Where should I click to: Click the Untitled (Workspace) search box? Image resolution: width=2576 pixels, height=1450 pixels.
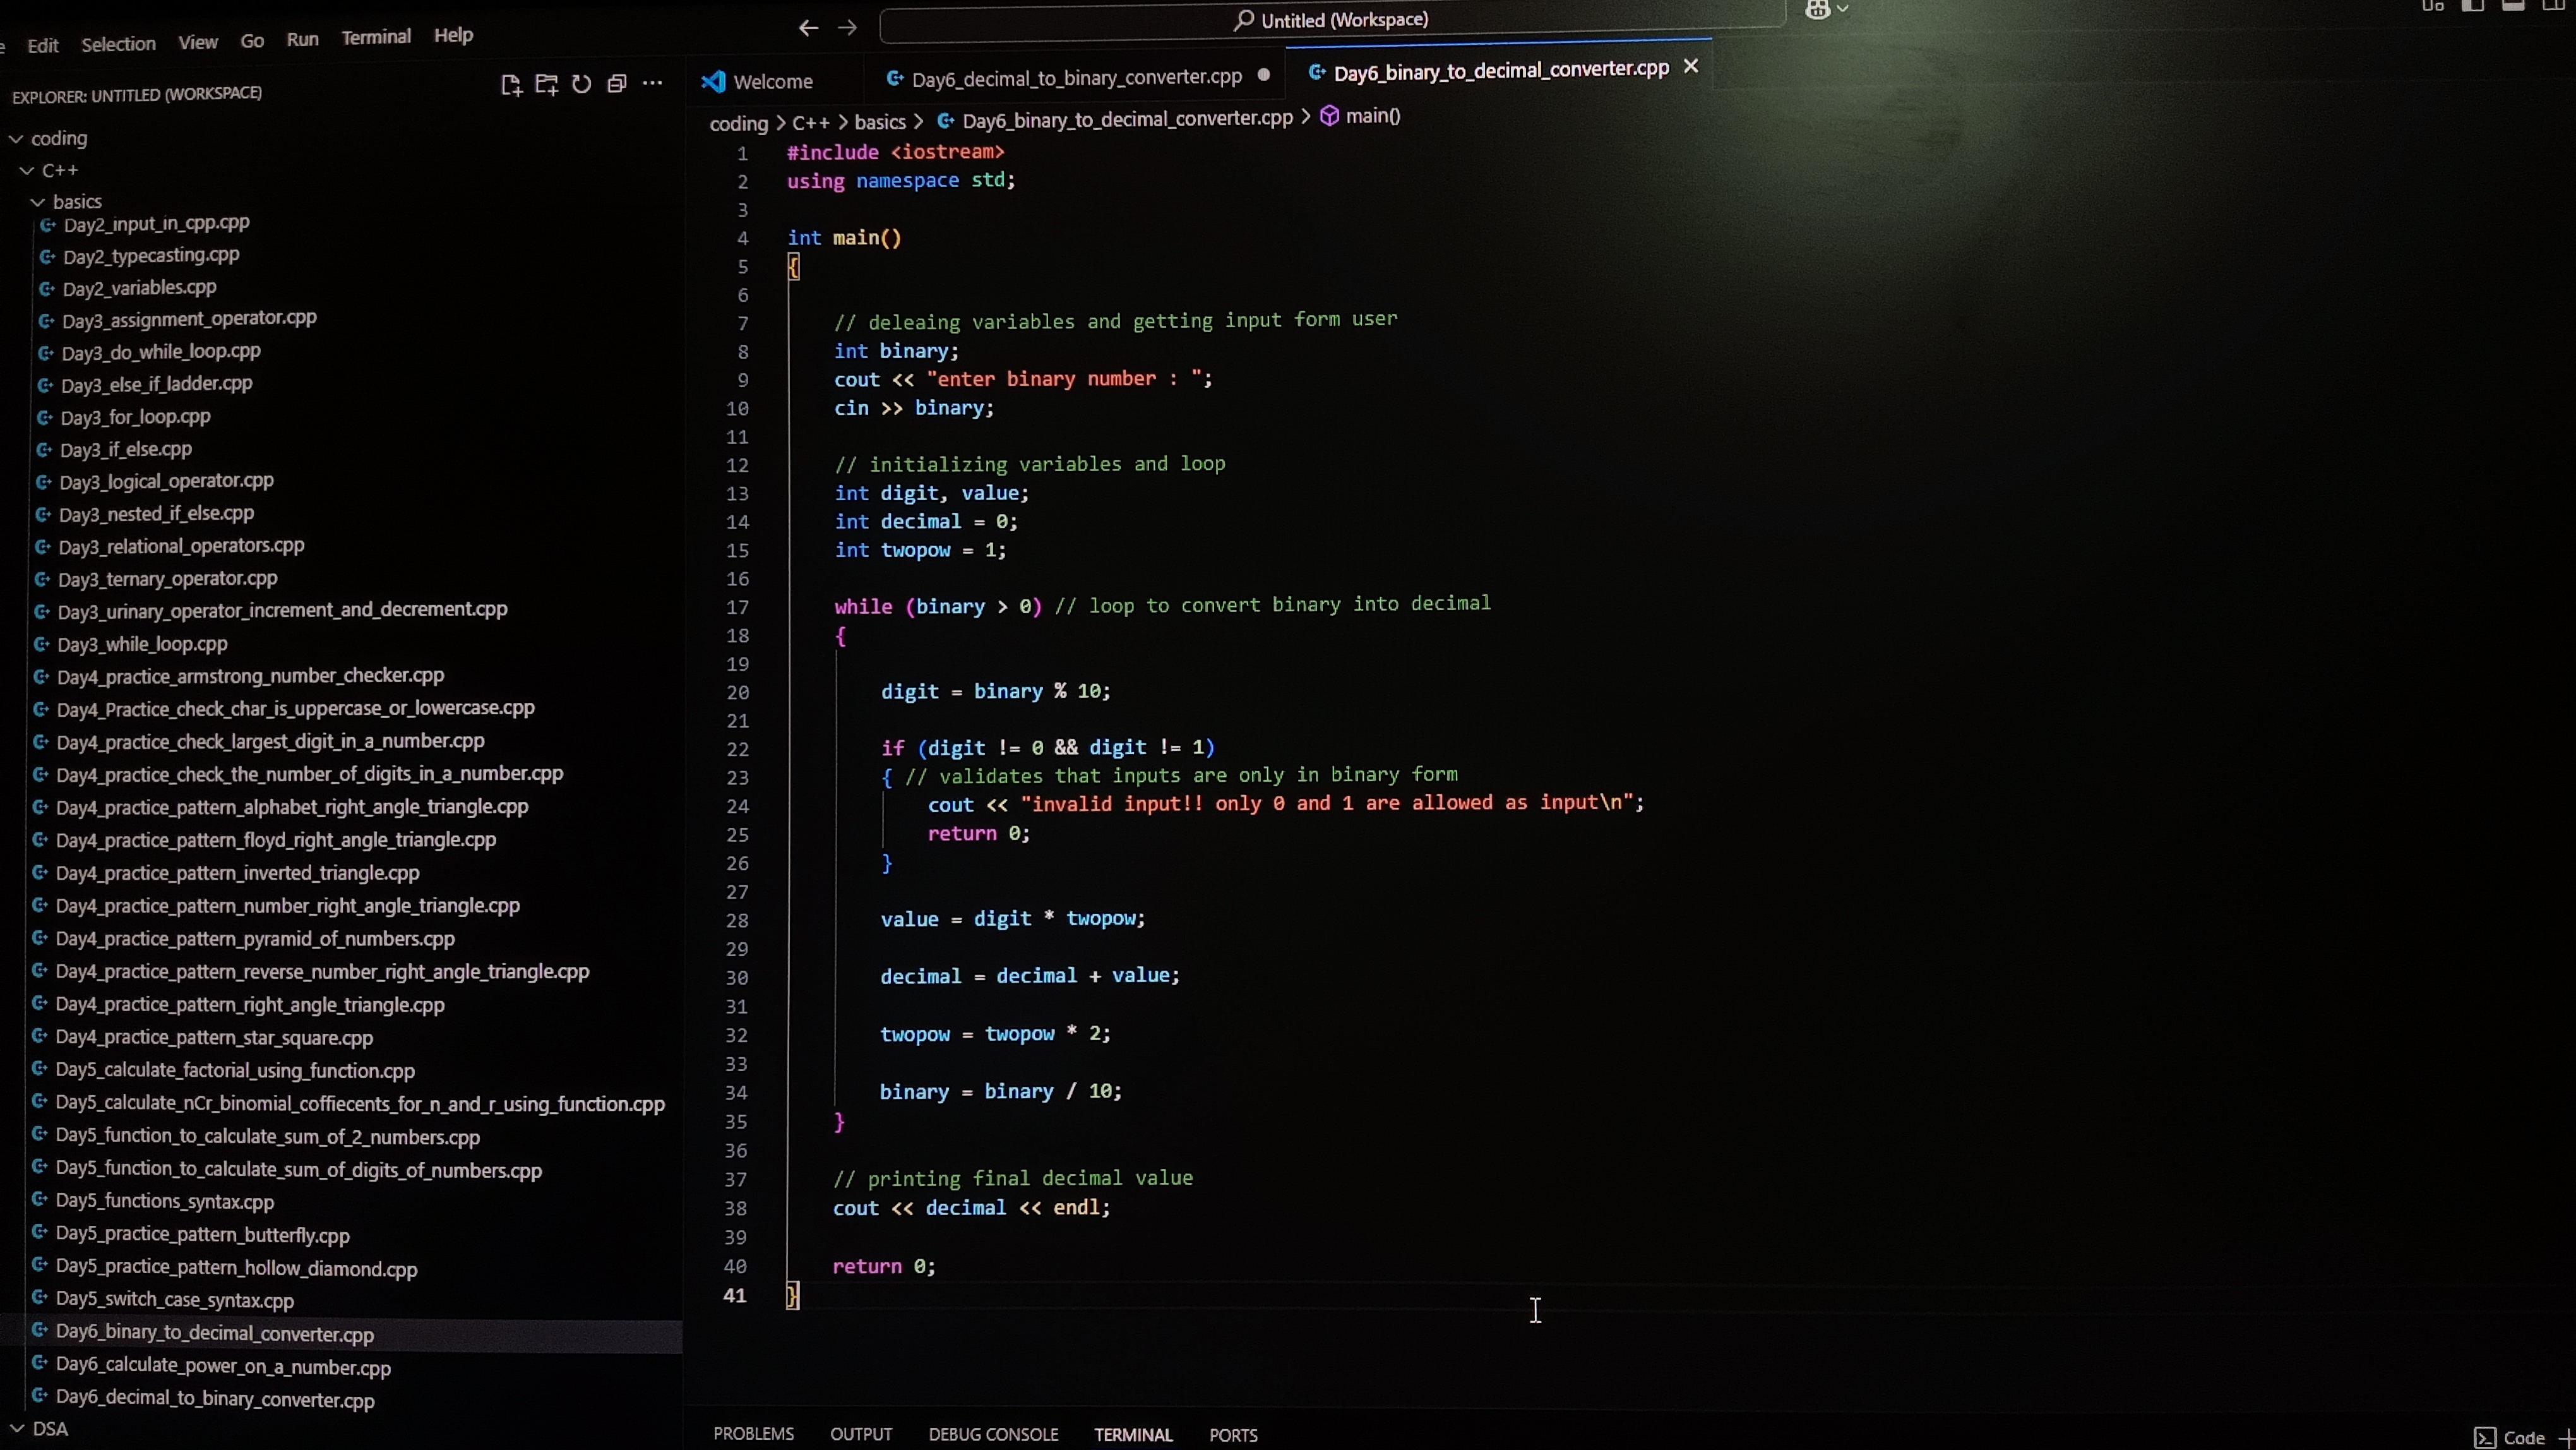pyautogui.click(x=1331, y=20)
